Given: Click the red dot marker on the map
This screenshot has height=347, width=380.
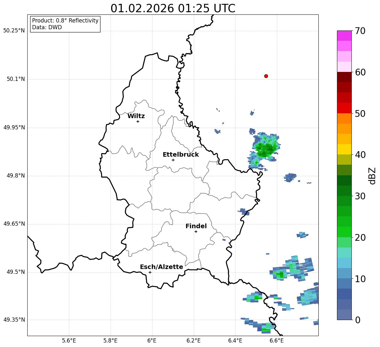Looking at the screenshot, I should click(x=266, y=76).
